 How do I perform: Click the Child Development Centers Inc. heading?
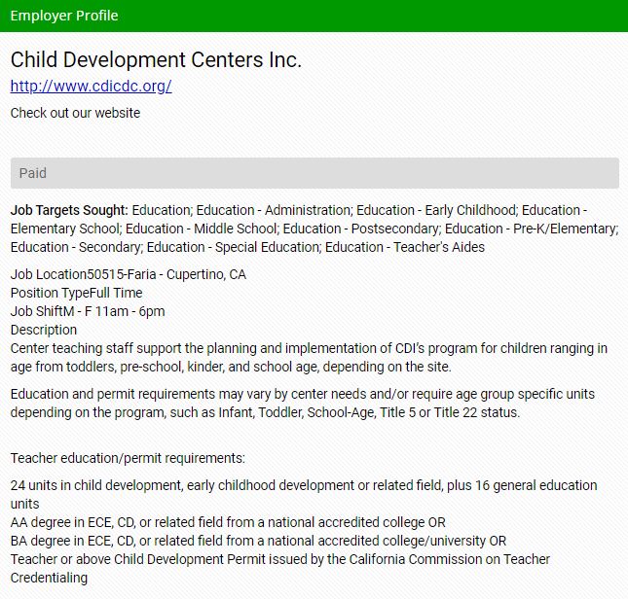coord(156,59)
